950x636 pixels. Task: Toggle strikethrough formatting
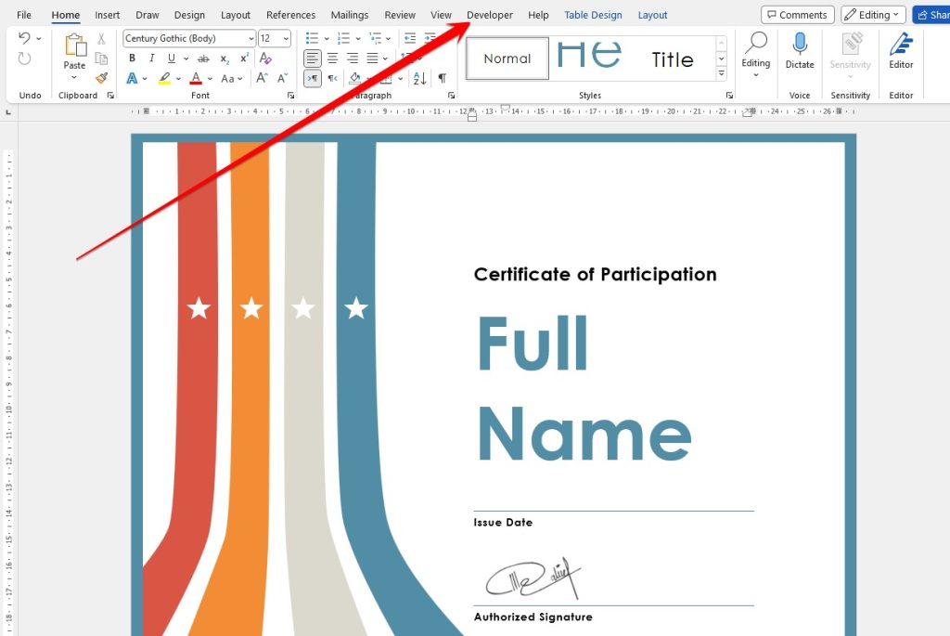[204, 58]
